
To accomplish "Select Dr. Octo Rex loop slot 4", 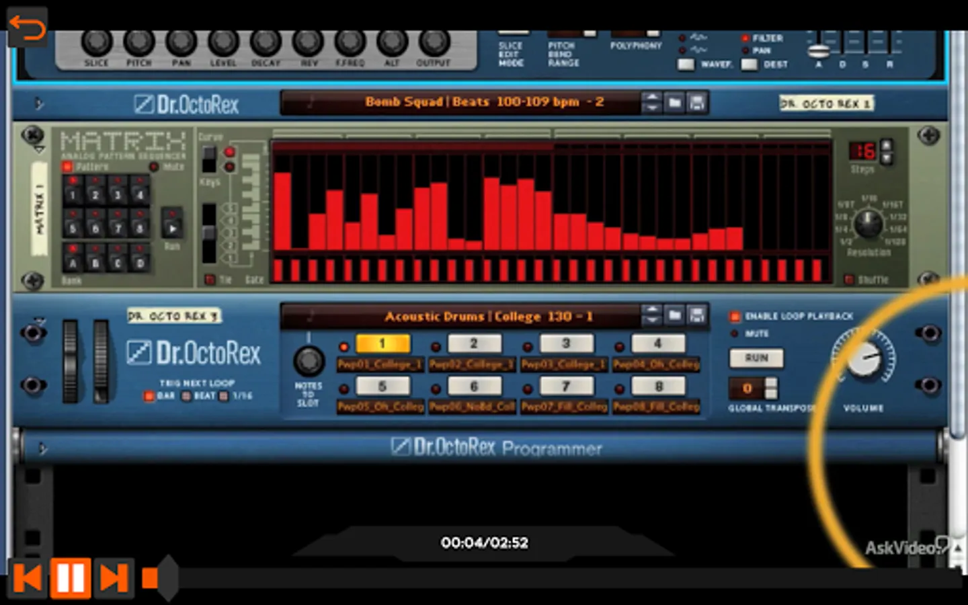I will click(x=658, y=344).
